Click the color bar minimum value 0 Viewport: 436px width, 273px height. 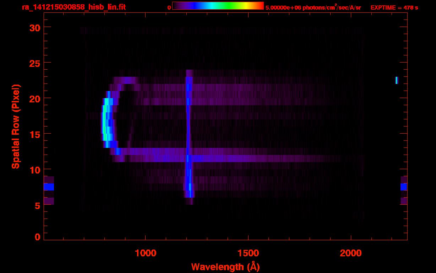[x=169, y=7]
